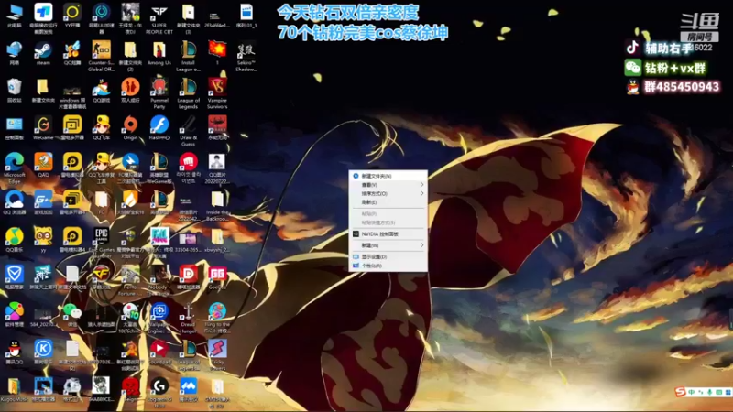The height and width of the screenshot is (412, 733).
Task: Click the Install League of Legends icon
Action: click(x=188, y=56)
